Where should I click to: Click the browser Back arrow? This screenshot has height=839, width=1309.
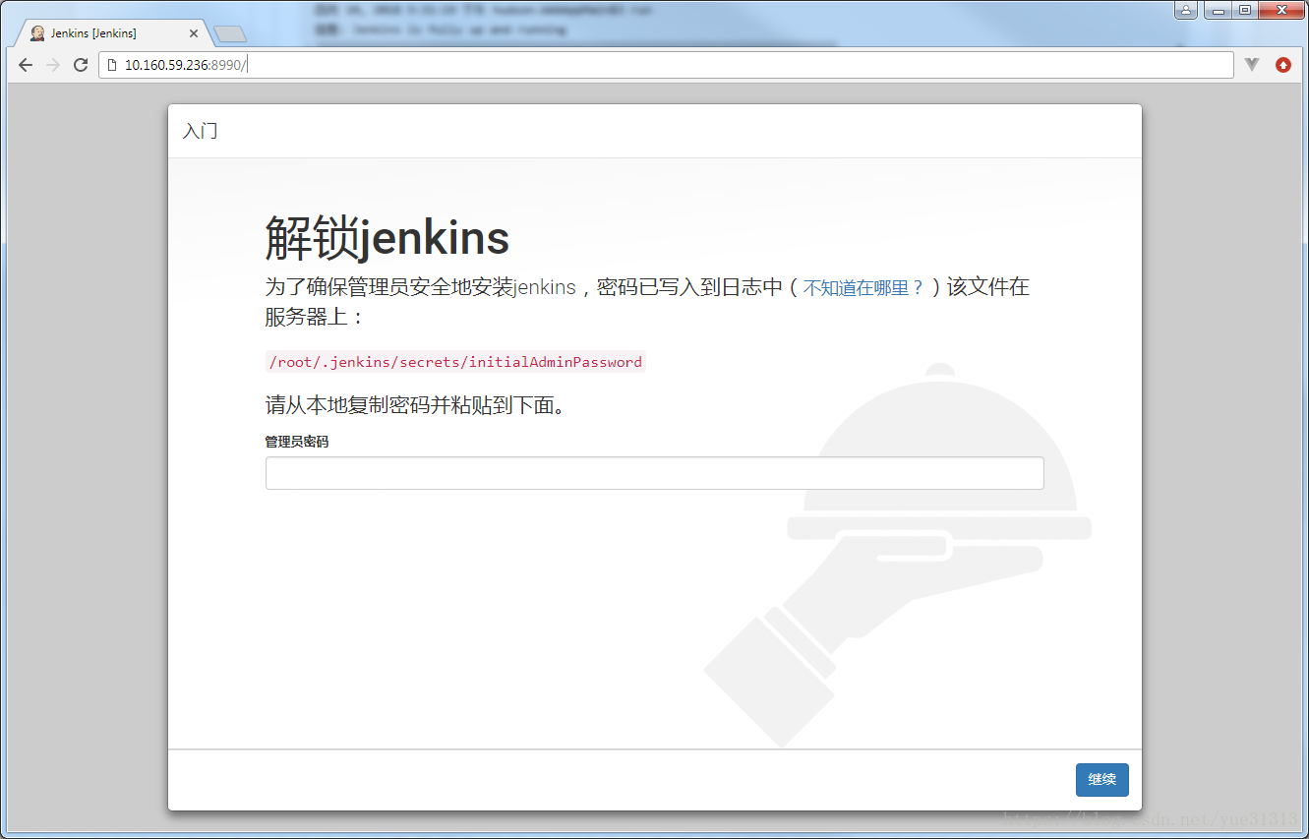click(26, 65)
